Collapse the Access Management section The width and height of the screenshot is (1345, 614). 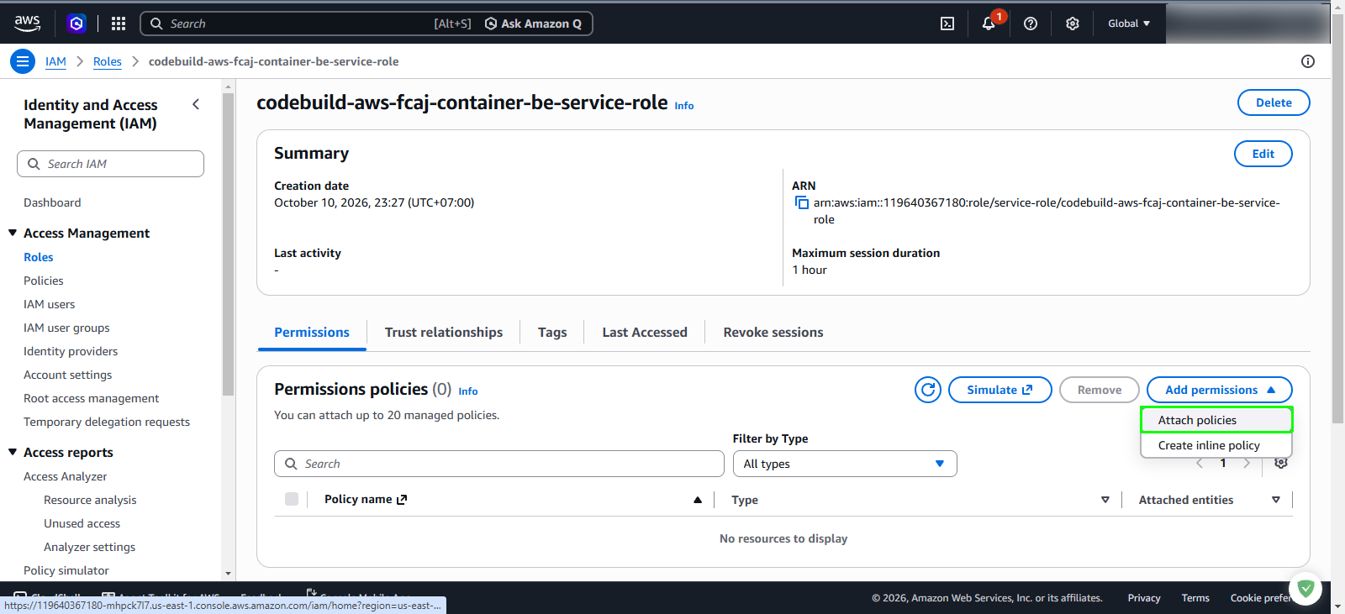(13, 233)
